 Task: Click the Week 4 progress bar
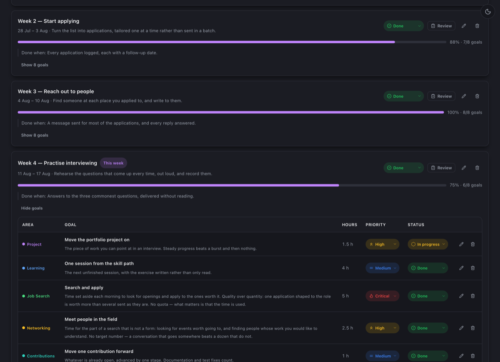click(232, 185)
